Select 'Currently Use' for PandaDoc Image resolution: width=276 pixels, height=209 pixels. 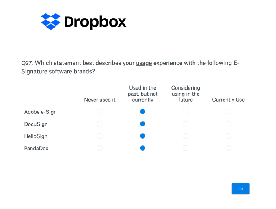[x=228, y=148]
